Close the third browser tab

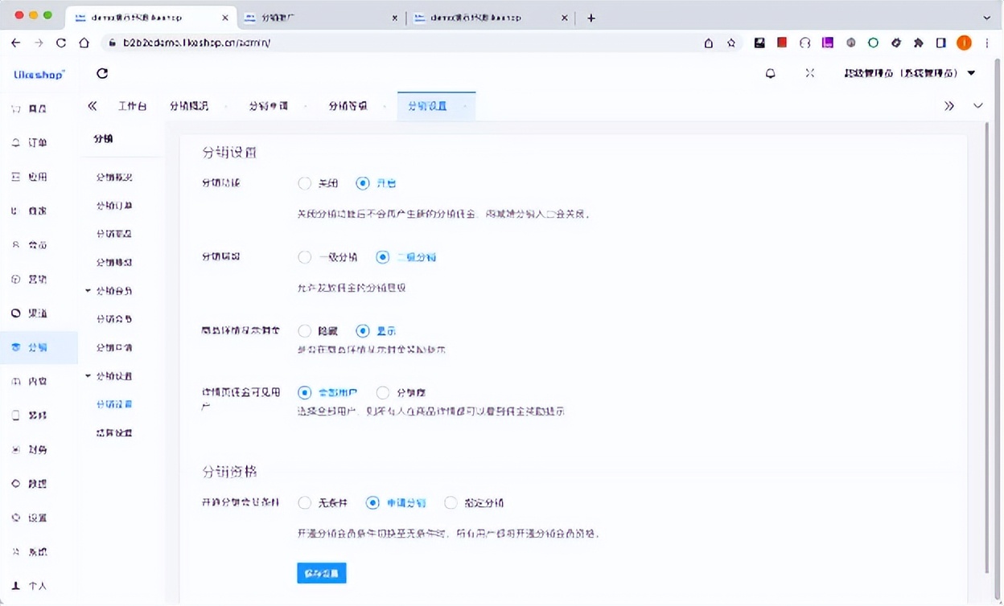point(565,18)
